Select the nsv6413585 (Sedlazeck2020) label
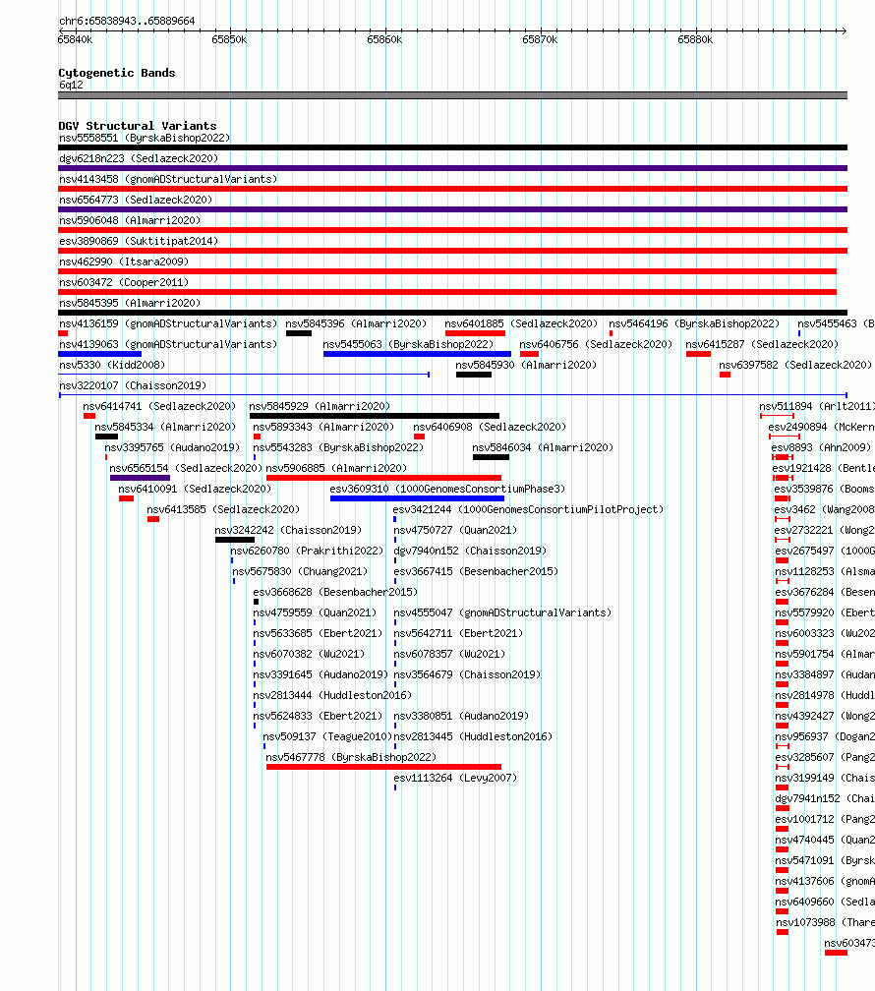Image resolution: width=875 pixels, height=991 pixels. click(223, 509)
